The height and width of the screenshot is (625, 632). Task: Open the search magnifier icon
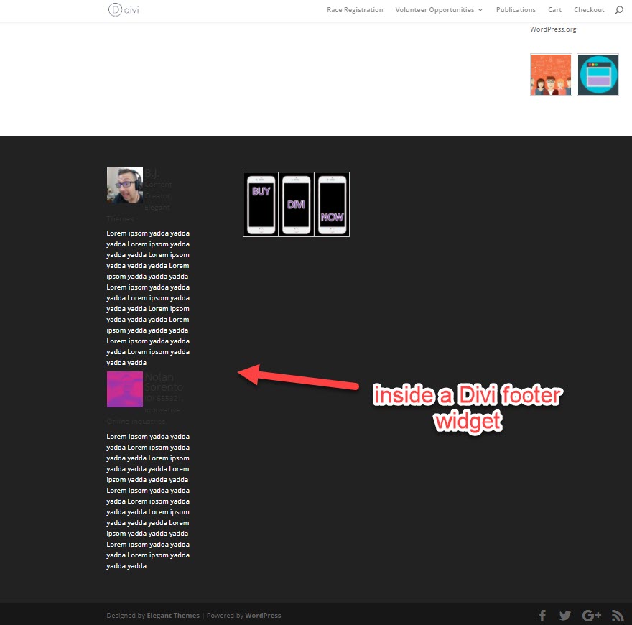click(x=619, y=10)
